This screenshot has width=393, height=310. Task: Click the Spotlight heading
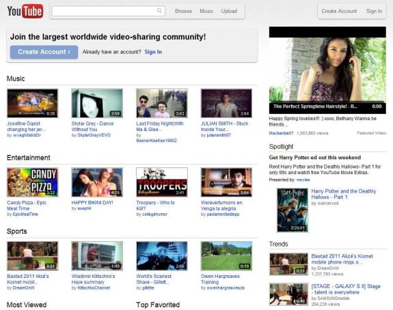tap(281, 147)
